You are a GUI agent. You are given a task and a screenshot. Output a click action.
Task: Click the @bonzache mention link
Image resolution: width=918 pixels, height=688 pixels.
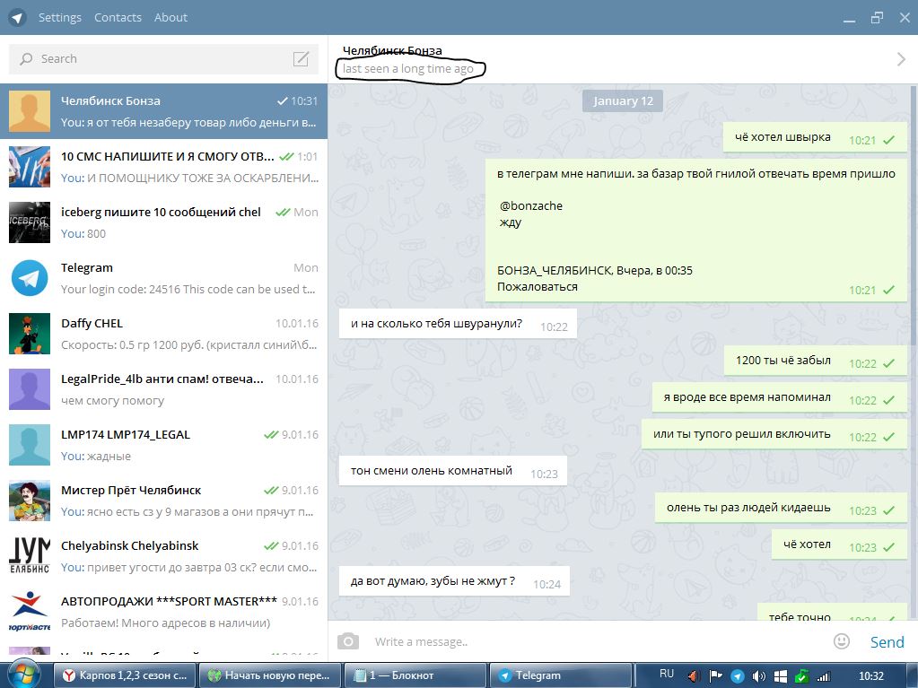(x=531, y=206)
